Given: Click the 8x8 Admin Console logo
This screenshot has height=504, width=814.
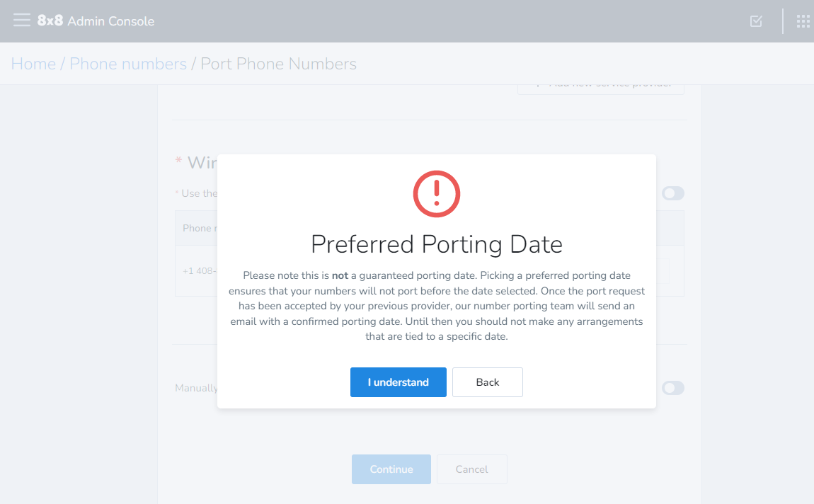Looking at the screenshot, I should [x=96, y=21].
